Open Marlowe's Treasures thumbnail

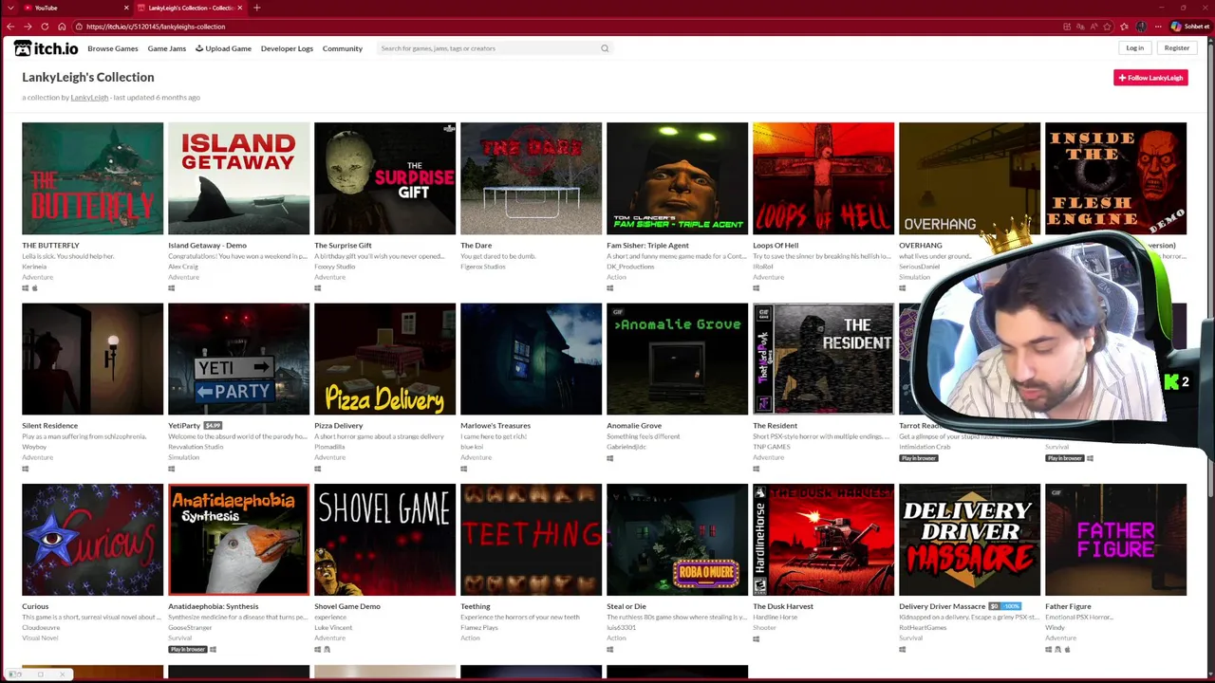[532, 360]
